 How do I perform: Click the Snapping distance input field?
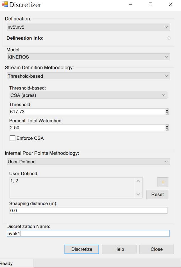88,211
